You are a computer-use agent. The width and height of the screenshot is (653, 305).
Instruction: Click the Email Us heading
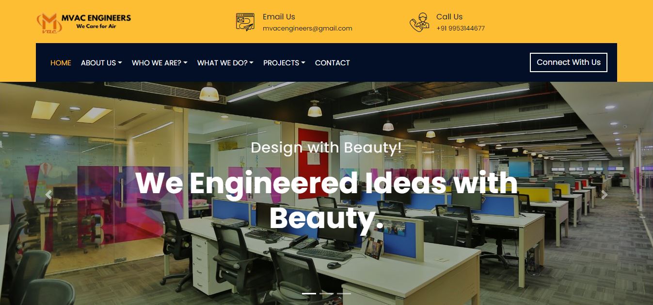click(x=279, y=17)
